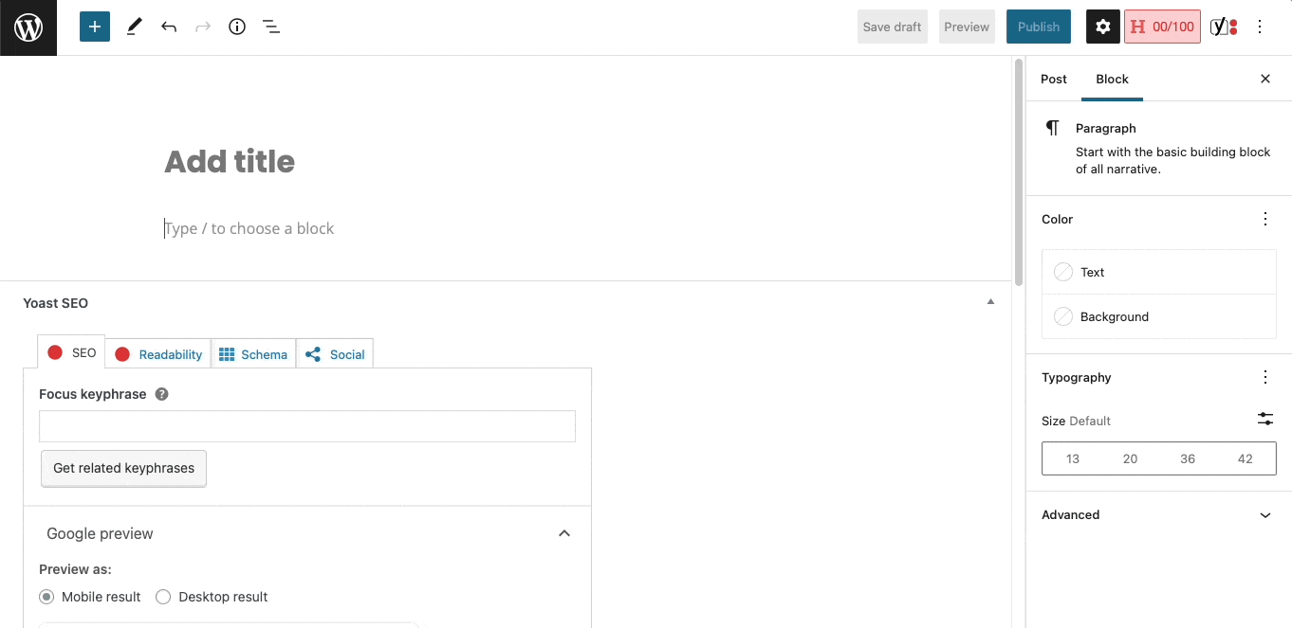Select the Desktop result preview option
The image size is (1292, 628).
pos(162,597)
